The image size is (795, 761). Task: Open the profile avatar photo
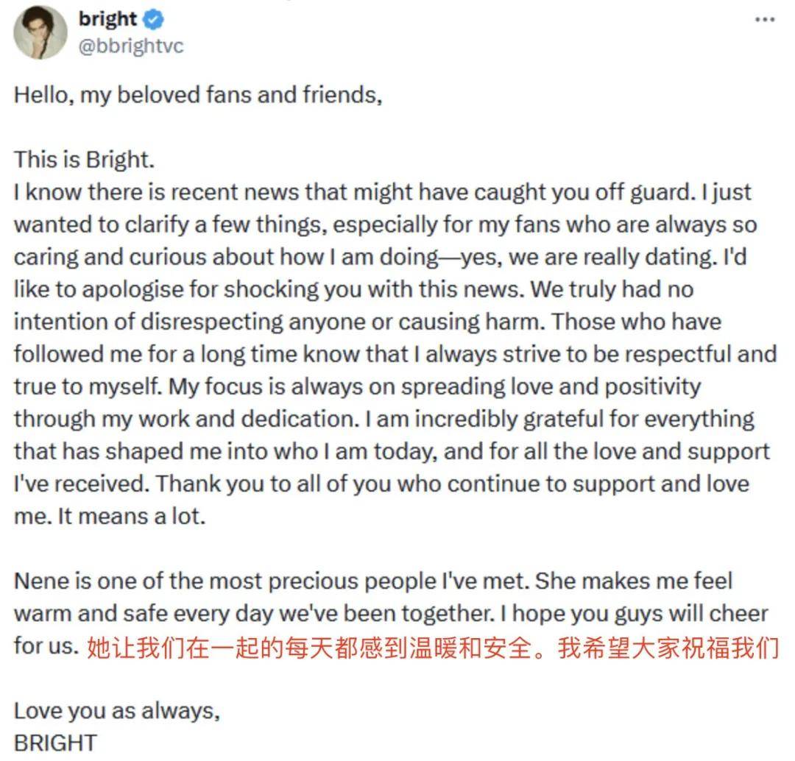[40, 32]
